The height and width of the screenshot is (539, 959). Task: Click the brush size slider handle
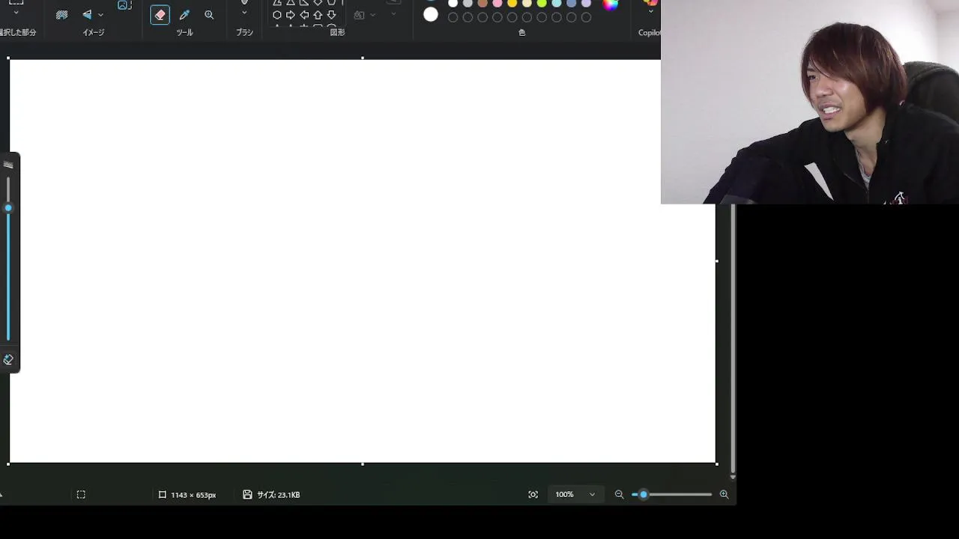coord(8,208)
